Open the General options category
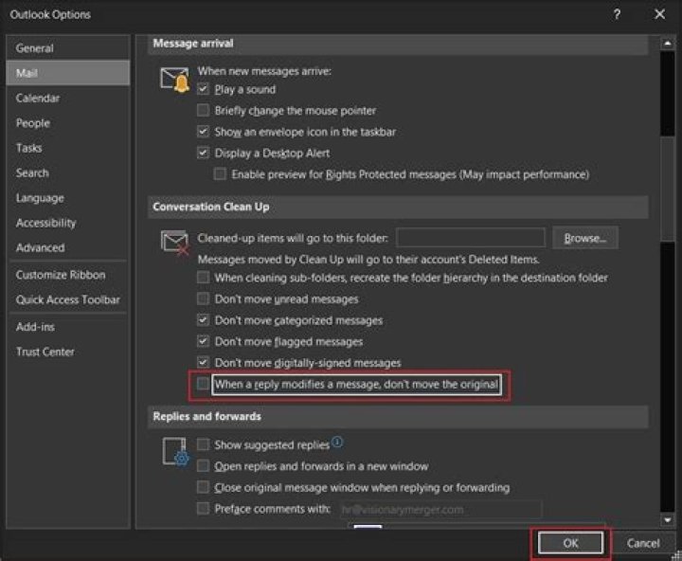682x561 pixels. click(x=68, y=48)
